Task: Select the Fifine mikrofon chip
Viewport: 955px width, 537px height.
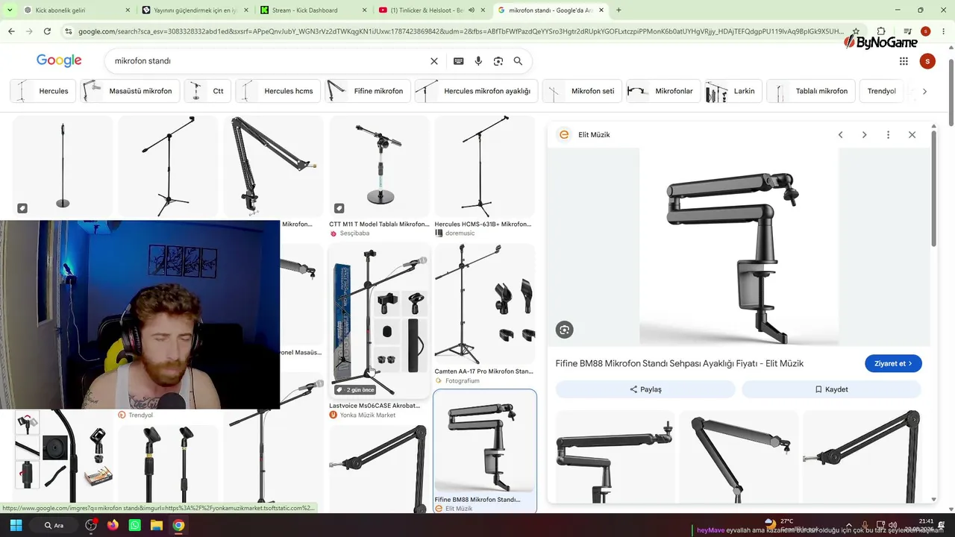Action: click(x=368, y=91)
